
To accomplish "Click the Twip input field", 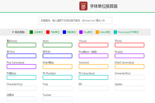I will [x=57, y=88].
